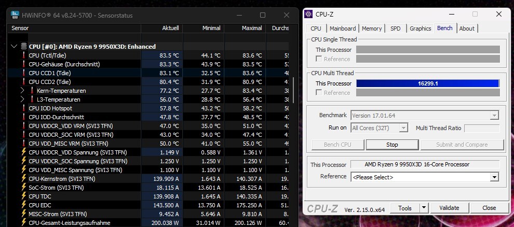Click lightning icon of SoC-Strom row
514x227 pixels.
(x=23, y=187)
